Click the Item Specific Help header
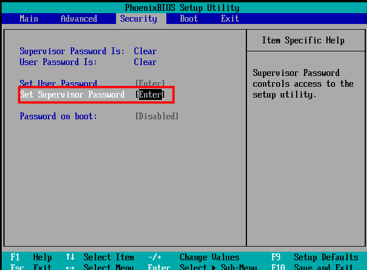367x270 pixels. [x=303, y=41]
